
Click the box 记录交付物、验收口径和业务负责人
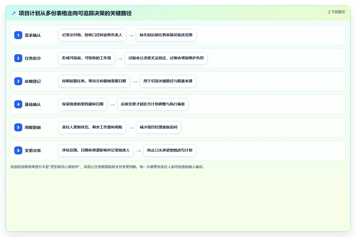coord(92,35)
